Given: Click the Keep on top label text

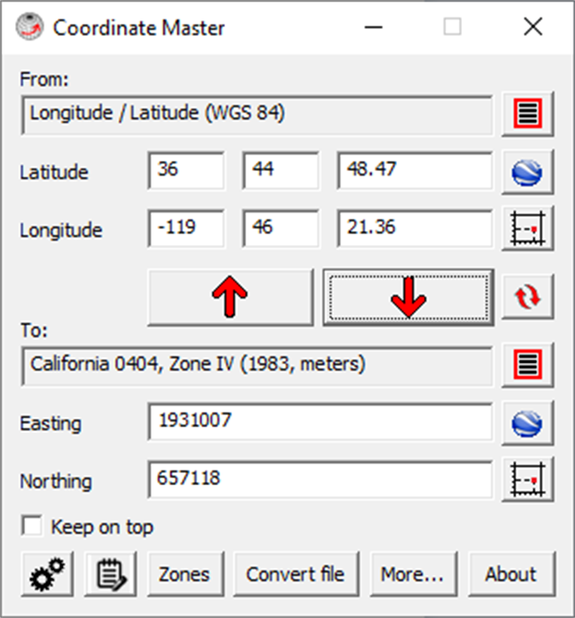Looking at the screenshot, I should (x=102, y=527).
